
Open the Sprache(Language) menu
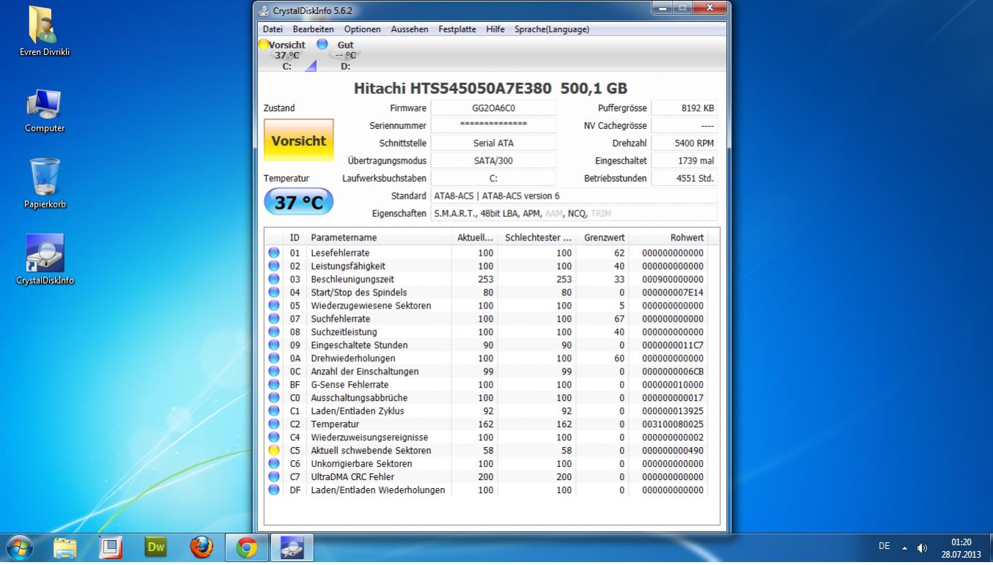tap(552, 29)
